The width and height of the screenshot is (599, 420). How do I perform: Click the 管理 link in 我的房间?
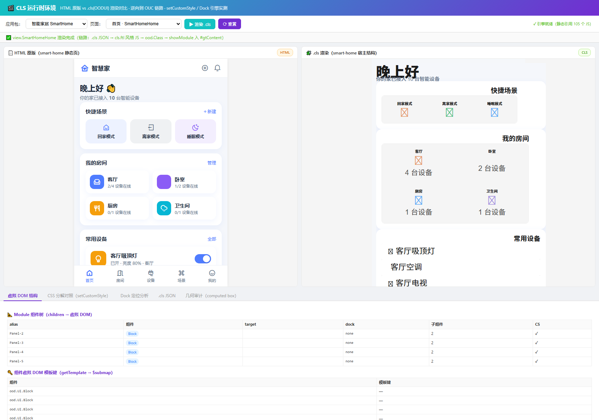[x=212, y=163]
